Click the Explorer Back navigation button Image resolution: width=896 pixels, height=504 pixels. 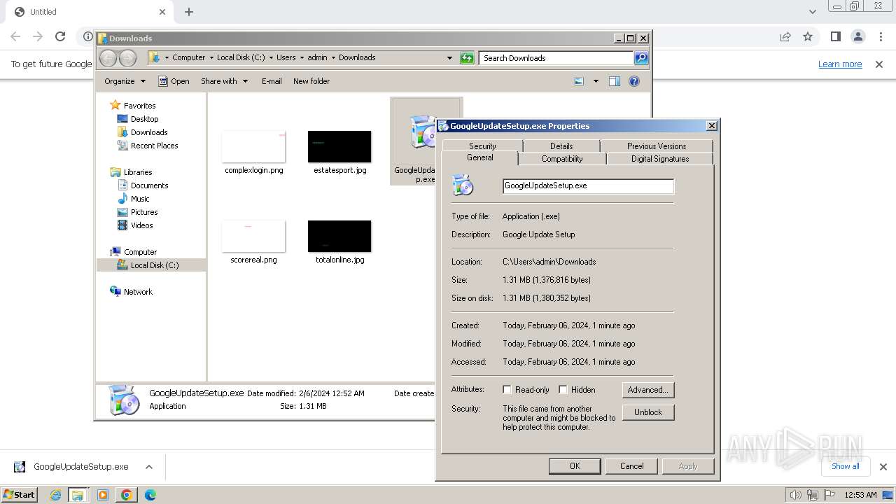coord(108,58)
